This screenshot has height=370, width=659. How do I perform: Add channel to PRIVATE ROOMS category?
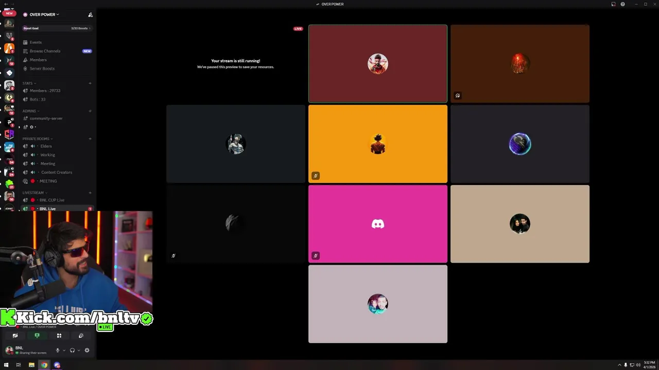pyautogui.click(x=90, y=139)
